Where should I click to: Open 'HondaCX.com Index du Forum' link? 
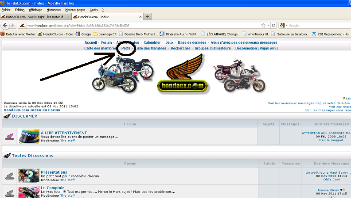tap(32, 110)
